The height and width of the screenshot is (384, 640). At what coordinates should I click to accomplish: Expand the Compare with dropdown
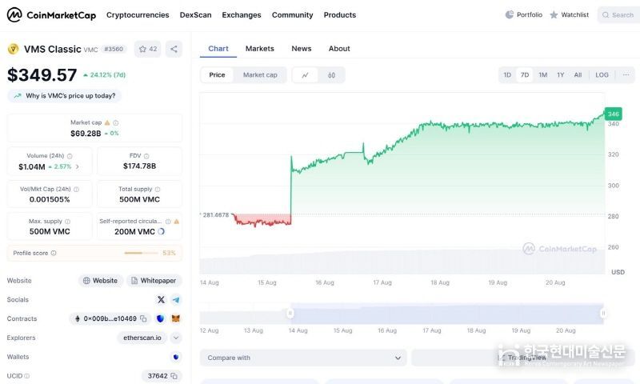click(x=303, y=358)
